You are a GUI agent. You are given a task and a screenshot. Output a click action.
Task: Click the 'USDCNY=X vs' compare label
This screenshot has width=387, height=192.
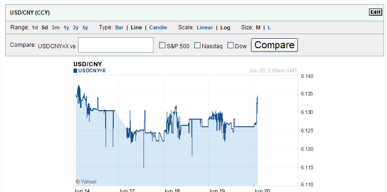point(57,46)
